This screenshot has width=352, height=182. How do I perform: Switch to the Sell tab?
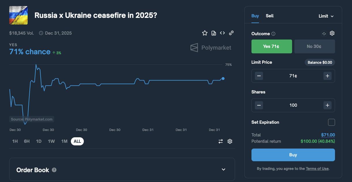point(270,16)
